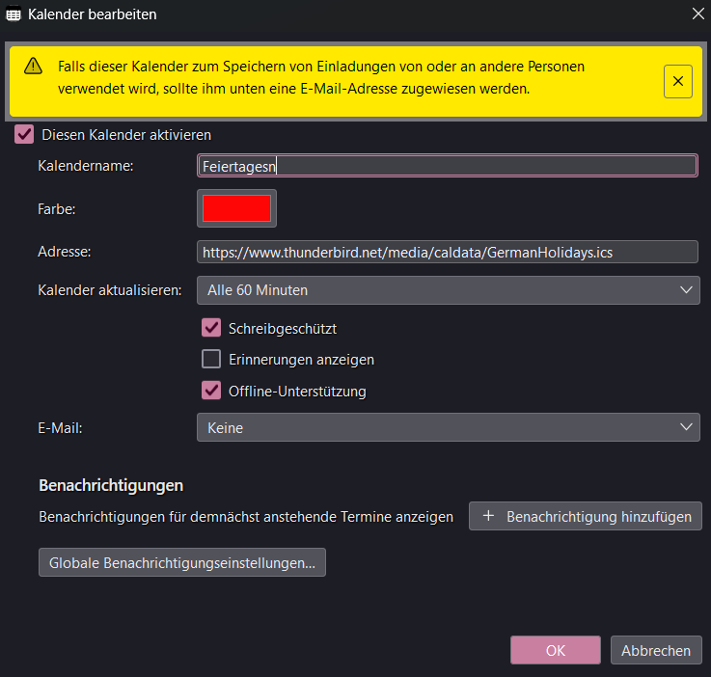
Task: Click the Abbrechen button
Action: [x=656, y=650]
